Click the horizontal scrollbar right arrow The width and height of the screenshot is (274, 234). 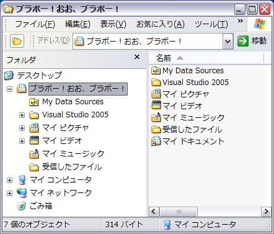(266, 212)
